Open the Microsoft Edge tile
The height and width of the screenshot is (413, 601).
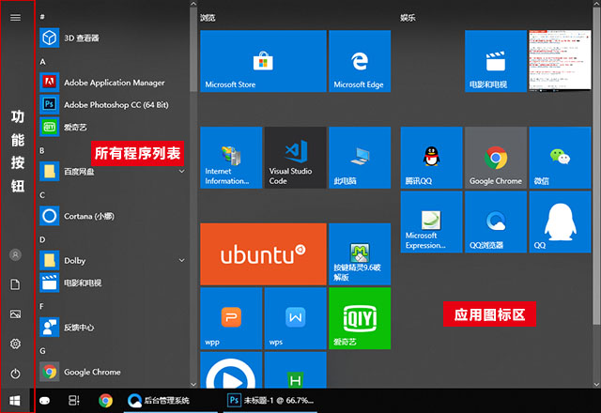coord(360,61)
